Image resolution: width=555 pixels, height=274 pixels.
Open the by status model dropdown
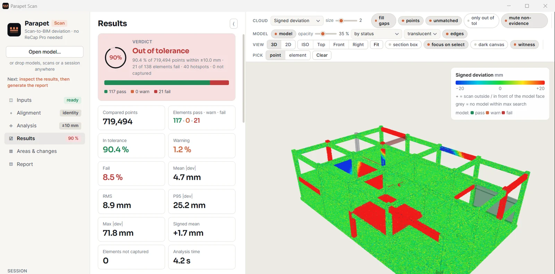click(377, 34)
